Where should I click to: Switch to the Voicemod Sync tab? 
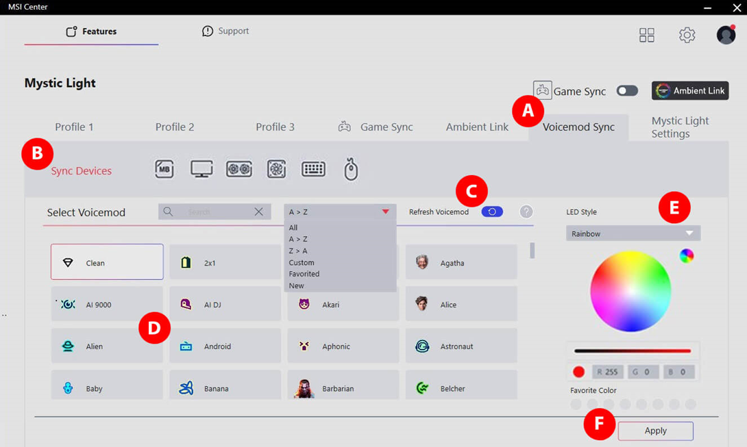(578, 127)
